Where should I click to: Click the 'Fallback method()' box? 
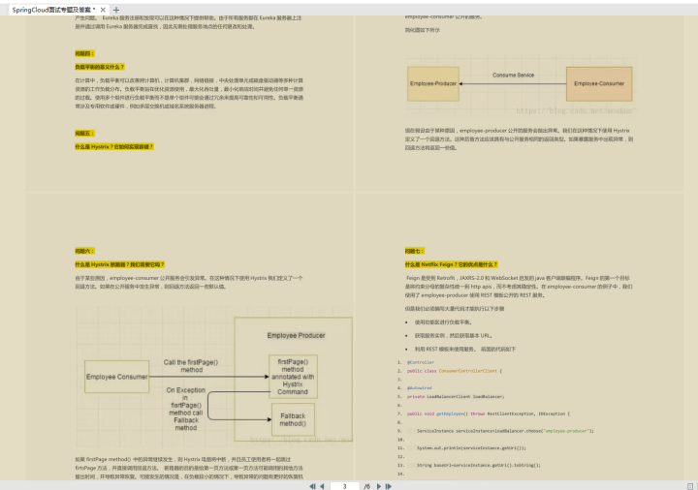coord(293,419)
